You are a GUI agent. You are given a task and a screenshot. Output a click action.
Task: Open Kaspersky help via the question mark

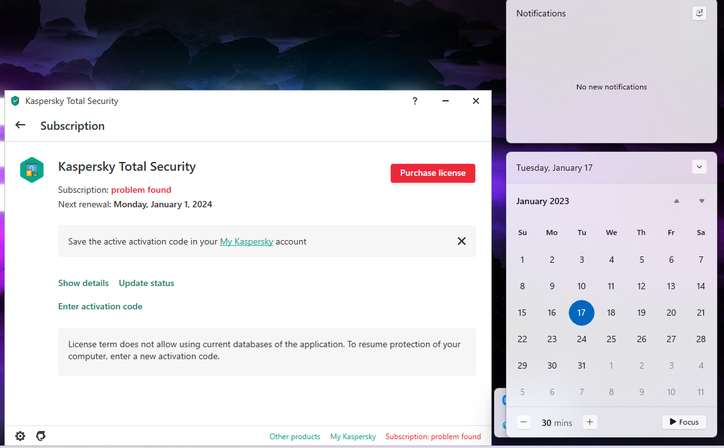415,101
